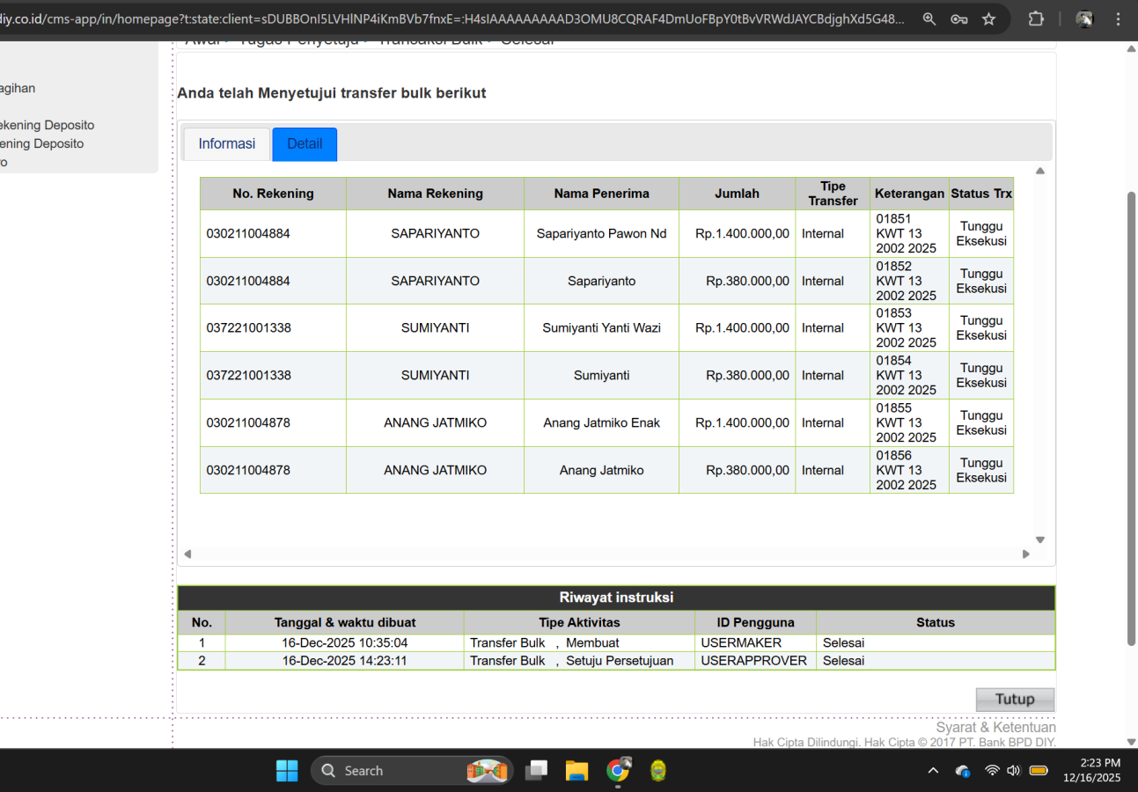
Task: Bookmark this page with the star icon
Action: 988,19
